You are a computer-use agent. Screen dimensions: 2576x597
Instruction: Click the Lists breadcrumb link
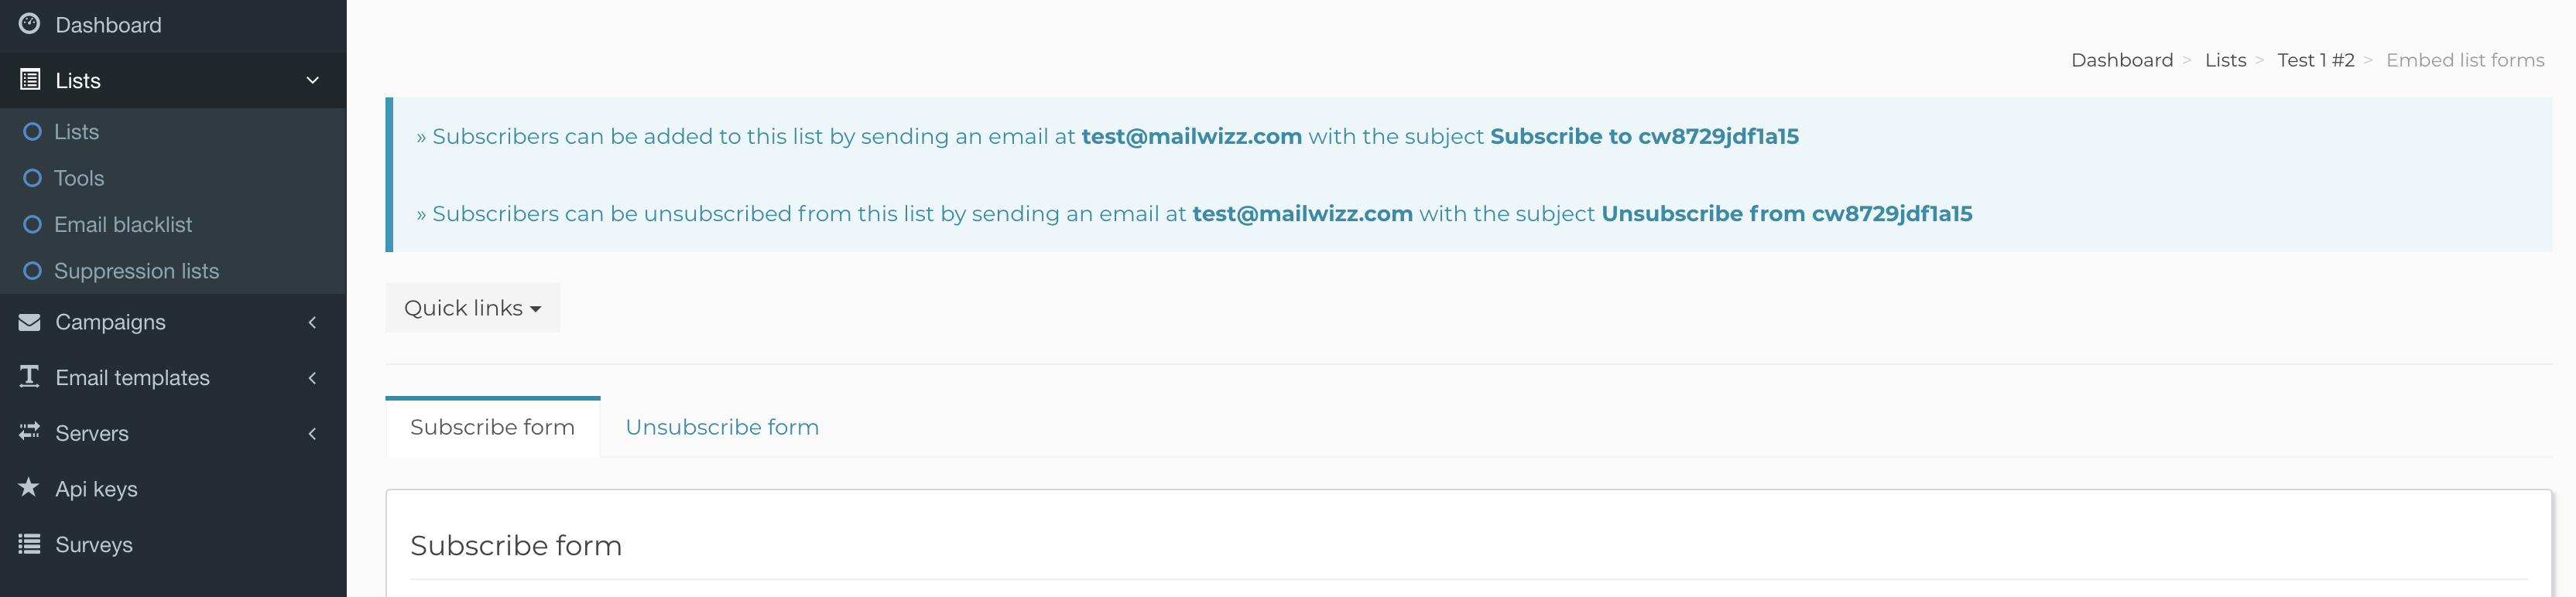[x=2225, y=61]
